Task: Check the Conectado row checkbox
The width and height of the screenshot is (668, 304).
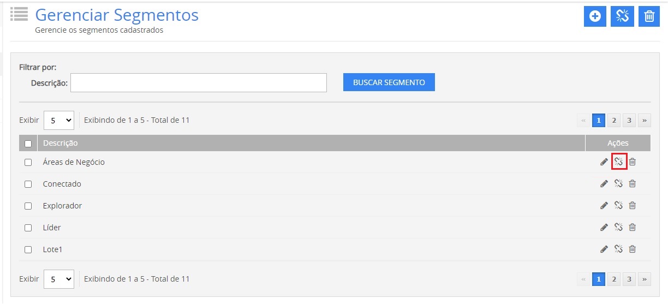Action: (x=28, y=184)
